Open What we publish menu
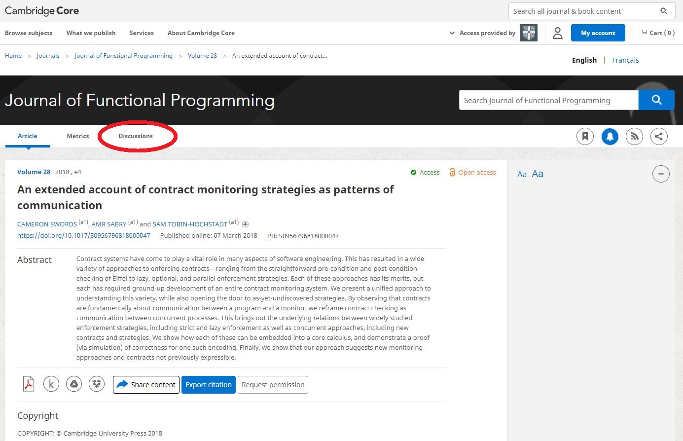683x441 pixels. (x=91, y=33)
